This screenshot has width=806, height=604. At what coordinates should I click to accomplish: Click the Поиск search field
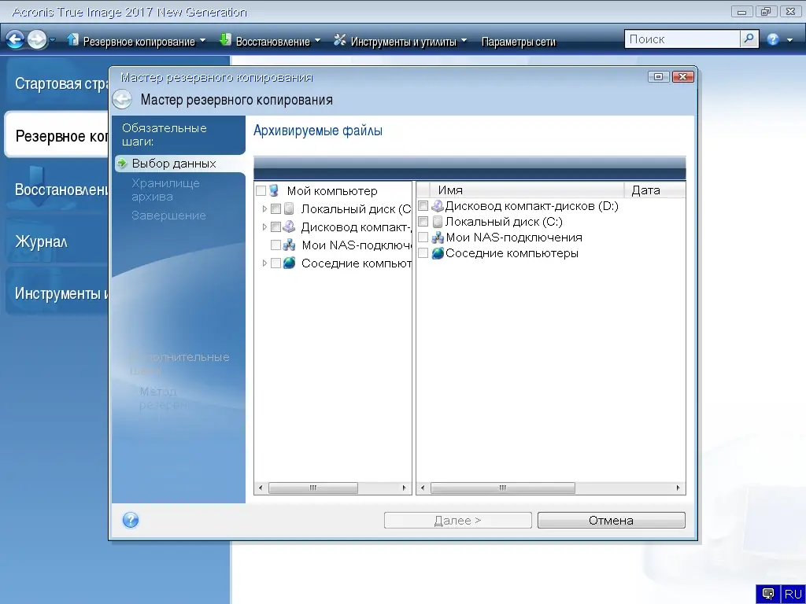(x=682, y=39)
